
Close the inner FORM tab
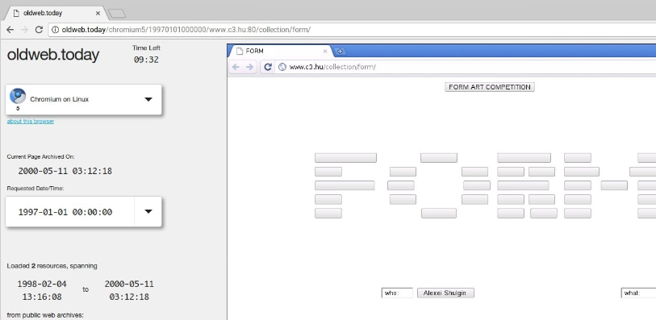pyautogui.click(x=325, y=51)
